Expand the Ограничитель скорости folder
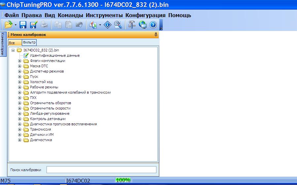 (x=19, y=108)
